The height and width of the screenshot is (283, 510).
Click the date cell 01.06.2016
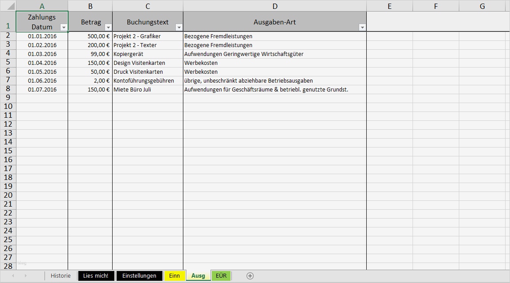[42, 80]
